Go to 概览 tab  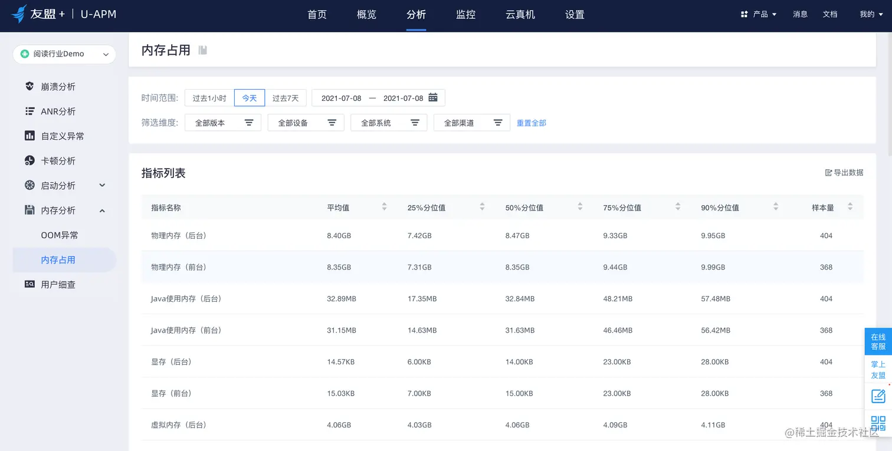[x=367, y=15]
